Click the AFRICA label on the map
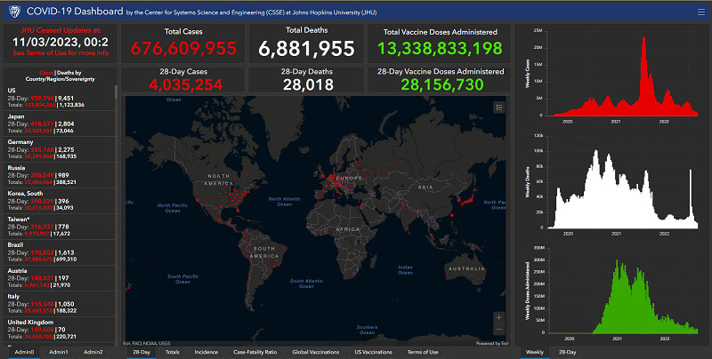712x359 pixels. [x=348, y=229]
